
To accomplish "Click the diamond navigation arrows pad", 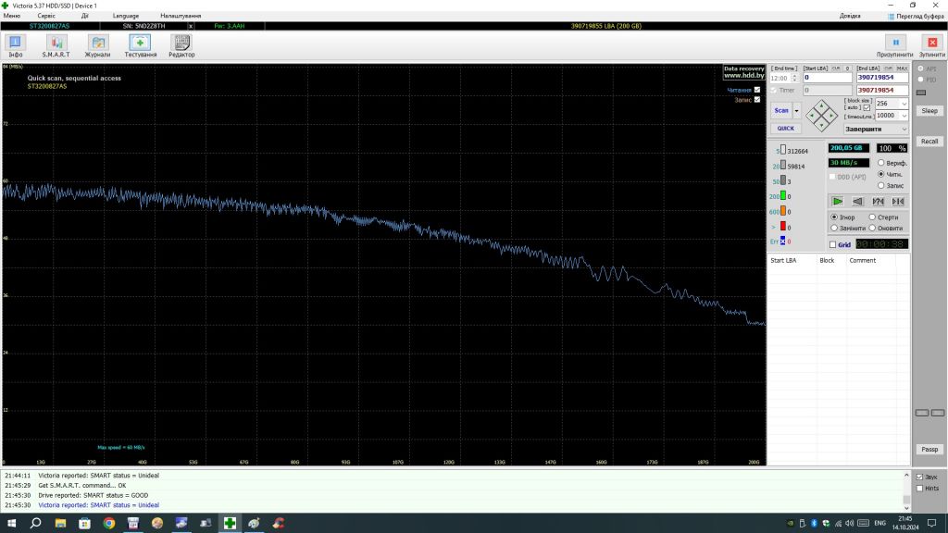I will (822, 116).
